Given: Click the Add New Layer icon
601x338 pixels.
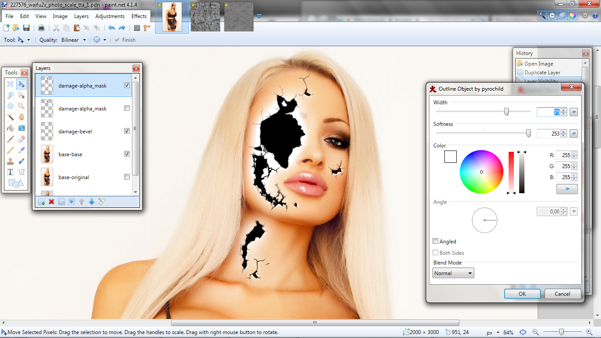Looking at the screenshot, I should tap(41, 202).
